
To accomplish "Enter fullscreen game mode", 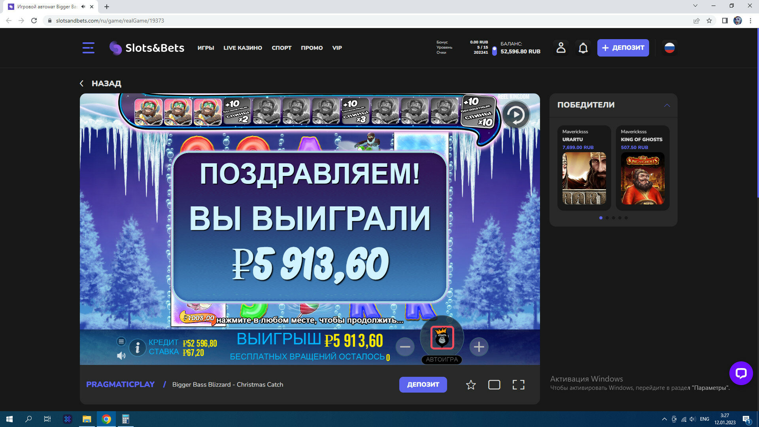I will pos(518,385).
